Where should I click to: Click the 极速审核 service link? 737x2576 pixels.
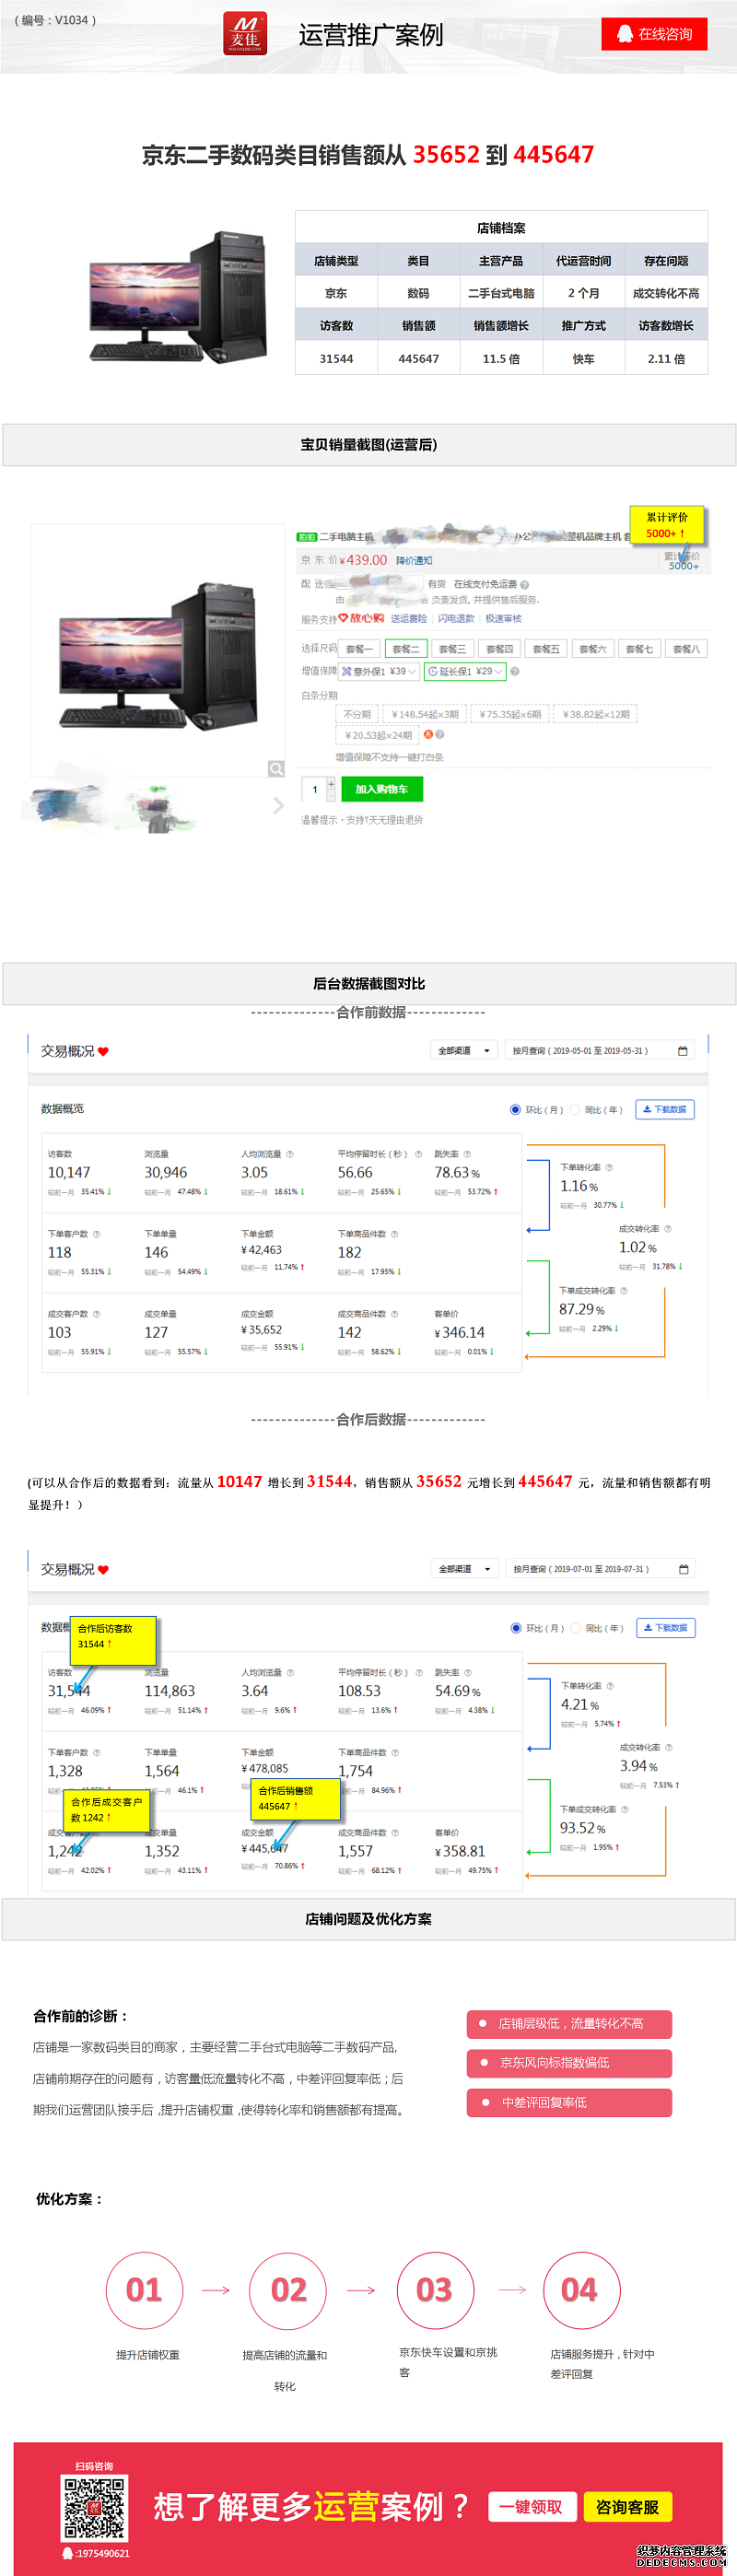[x=503, y=619]
